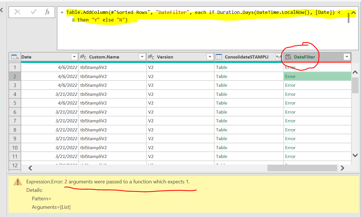This screenshot has width=361, height=217.
Task: Click the Error cell in row 1
Action: [317, 67]
